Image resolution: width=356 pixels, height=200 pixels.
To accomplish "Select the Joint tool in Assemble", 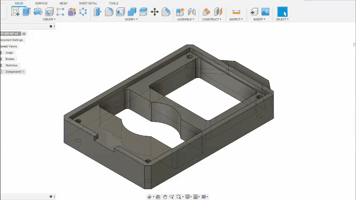I will [x=192, y=12].
